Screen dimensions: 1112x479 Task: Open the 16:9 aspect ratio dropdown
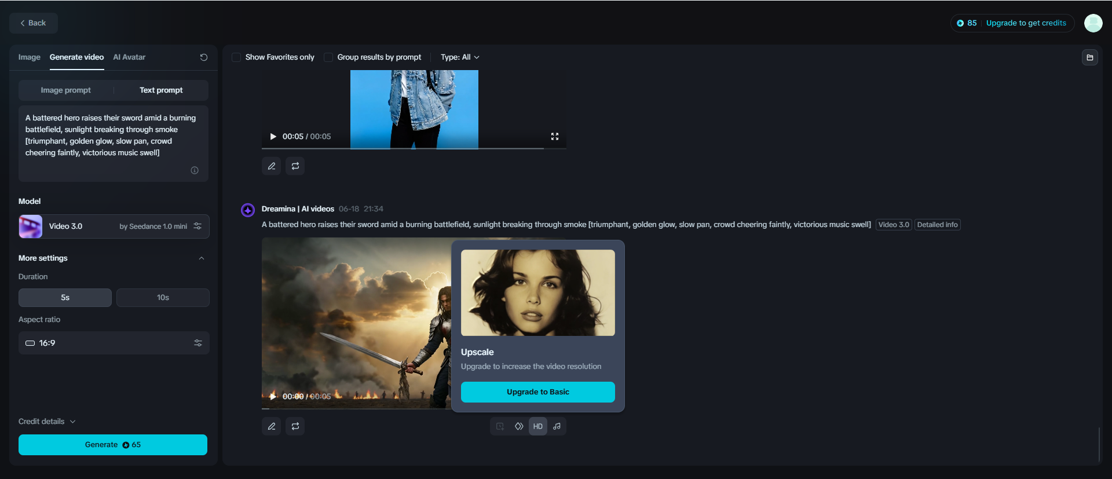tap(114, 343)
